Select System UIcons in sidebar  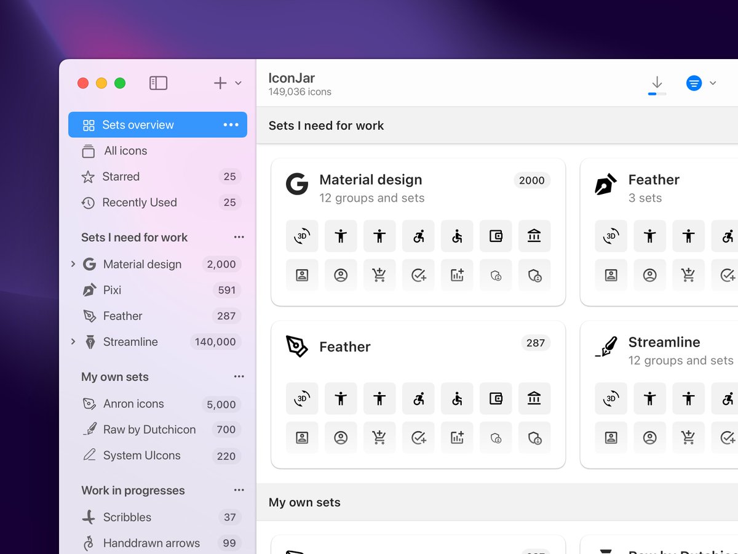click(x=157, y=456)
